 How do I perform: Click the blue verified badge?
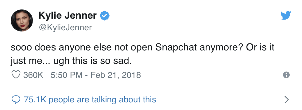pyautogui.click(x=104, y=16)
